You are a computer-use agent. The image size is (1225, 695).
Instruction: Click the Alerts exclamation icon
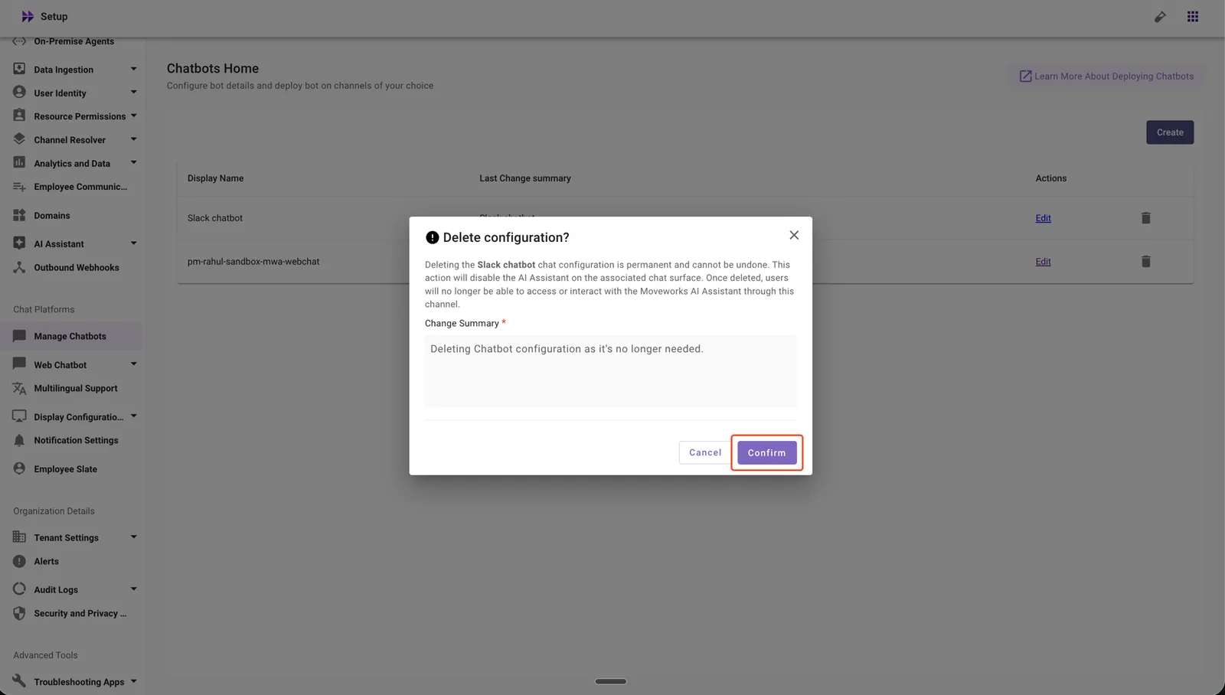19,561
